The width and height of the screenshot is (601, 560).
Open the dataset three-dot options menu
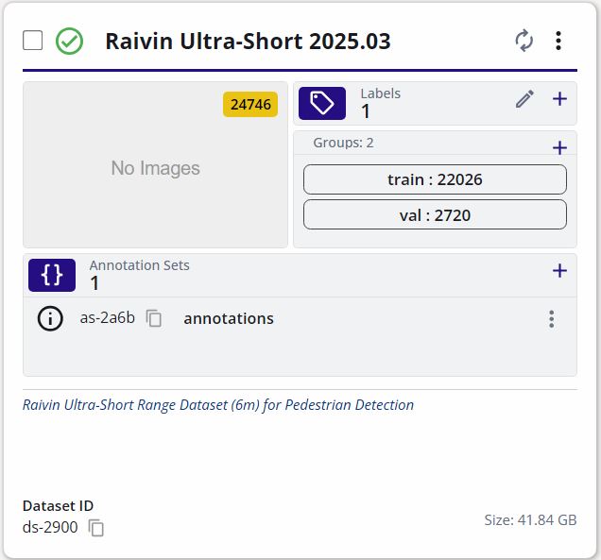point(558,41)
